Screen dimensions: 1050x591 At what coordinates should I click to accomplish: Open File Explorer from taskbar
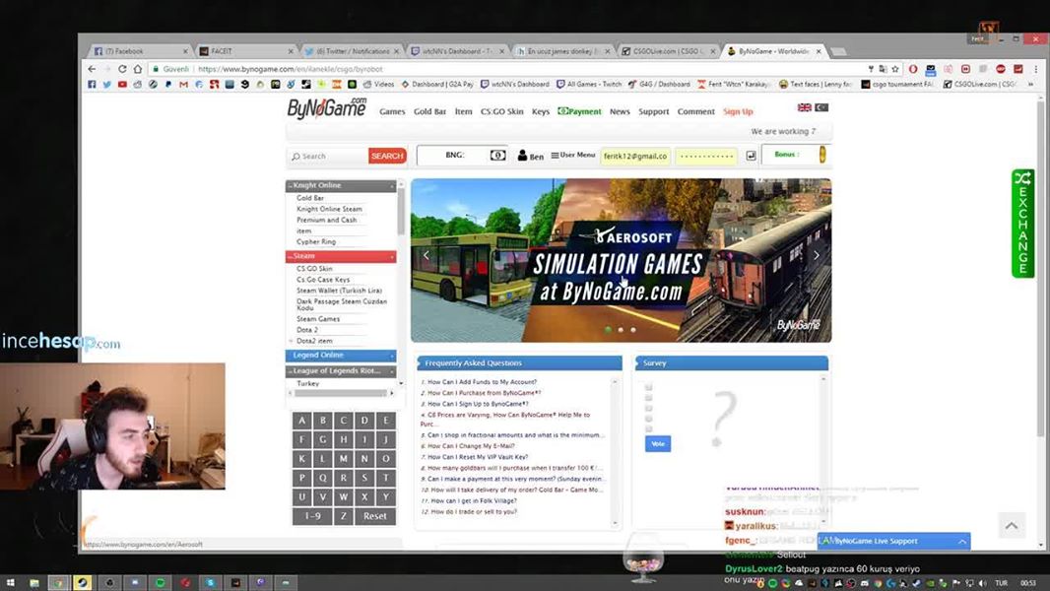tap(34, 582)
